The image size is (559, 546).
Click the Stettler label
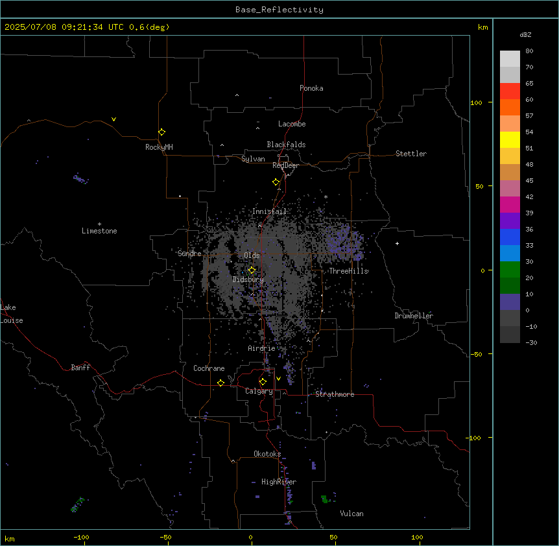[x=411, y=154]
